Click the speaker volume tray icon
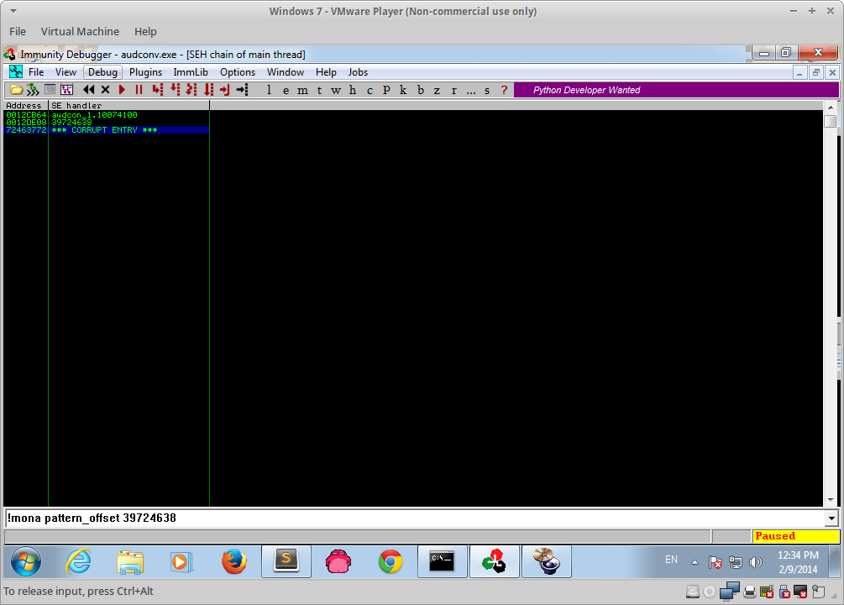This screenshot has width=844, height=605. pyautogui.click(x=756, y=562)
